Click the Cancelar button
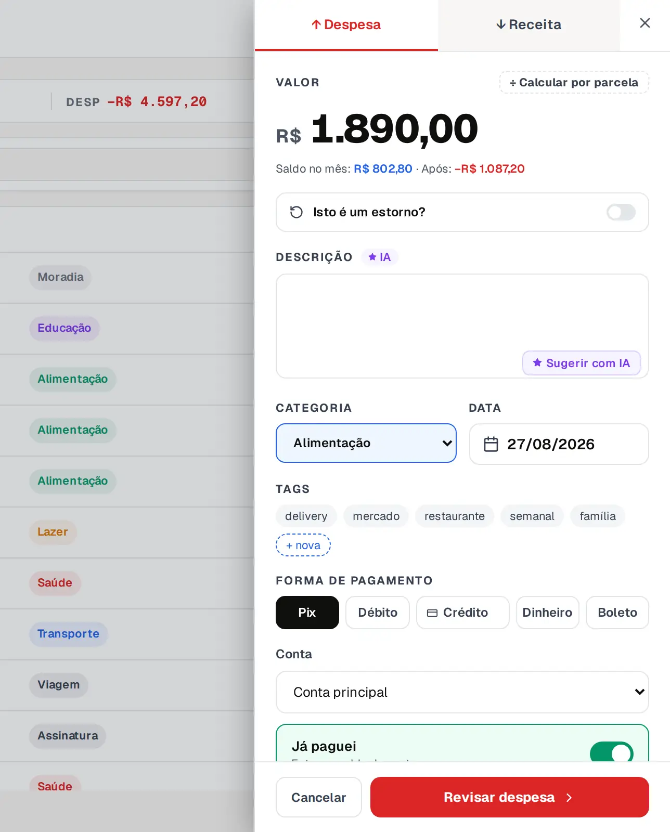Viewport: 670px width, 832px height. [319, 797]
